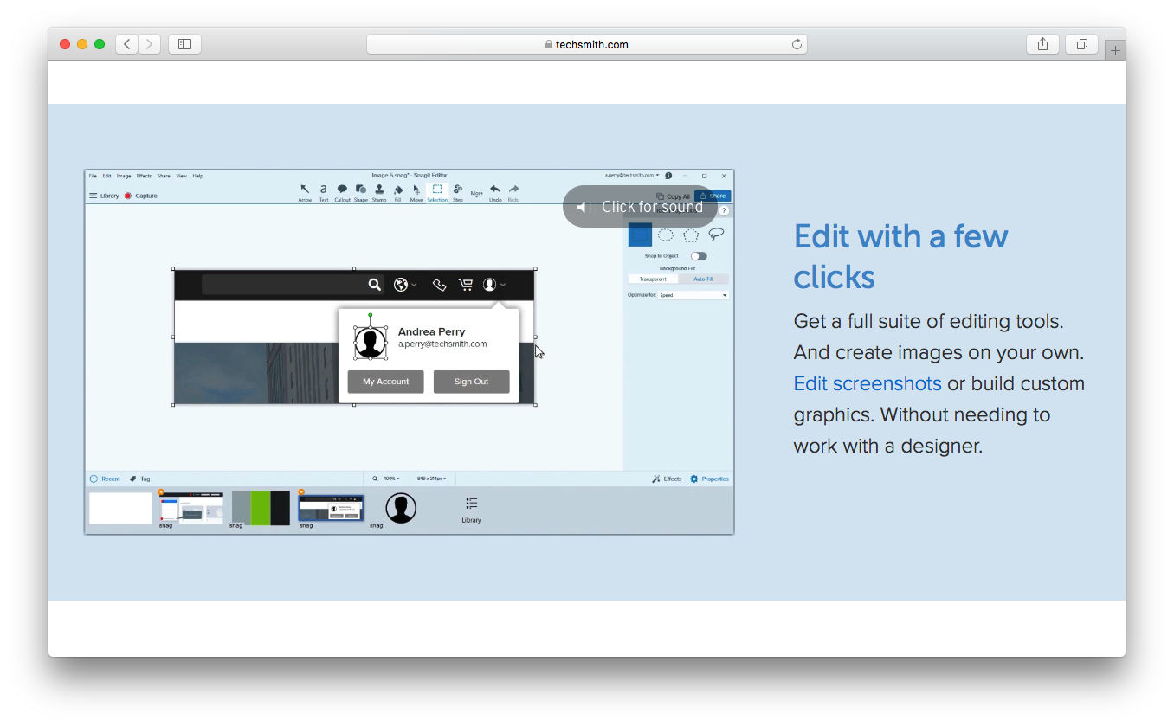
Task: Switch to the Tag tray tab
Action: [140, 479]
